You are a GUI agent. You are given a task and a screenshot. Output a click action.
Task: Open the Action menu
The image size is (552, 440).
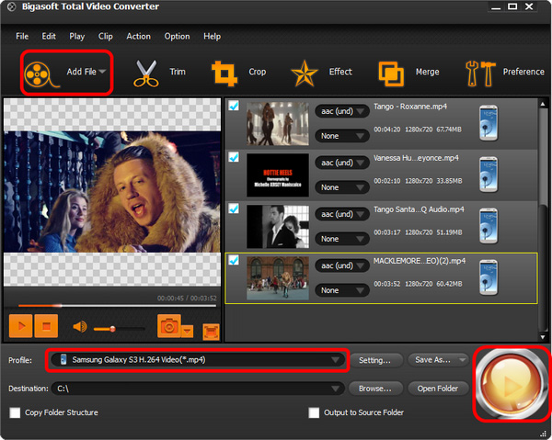[138, 37]
